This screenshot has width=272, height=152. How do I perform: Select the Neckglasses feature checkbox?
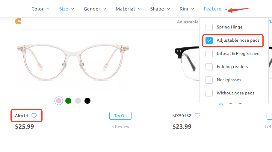coord(209,80)
